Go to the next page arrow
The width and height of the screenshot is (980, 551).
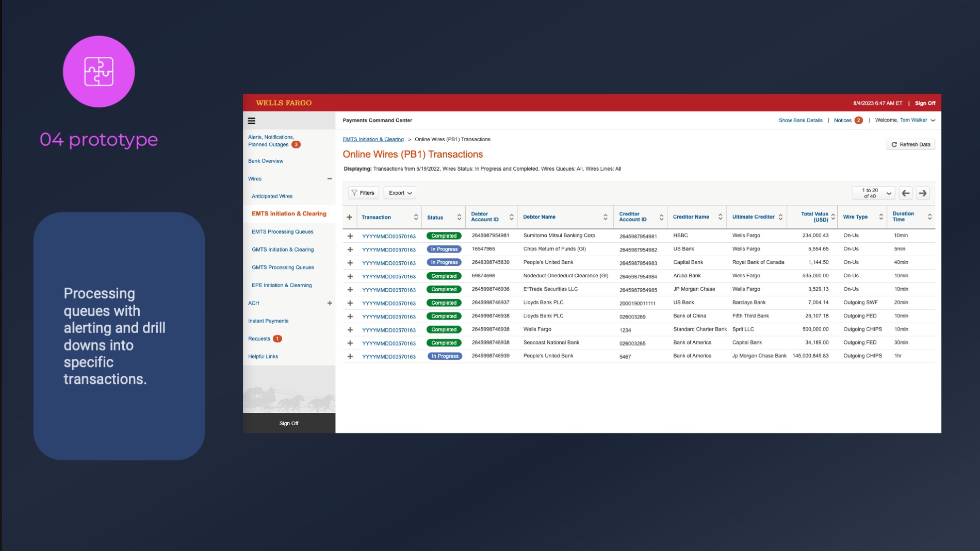coord(923,193)
